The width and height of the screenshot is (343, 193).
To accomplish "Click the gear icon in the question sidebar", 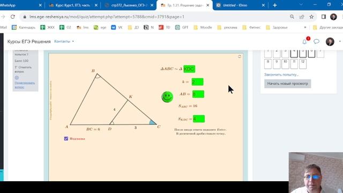I will click(17, 78).
